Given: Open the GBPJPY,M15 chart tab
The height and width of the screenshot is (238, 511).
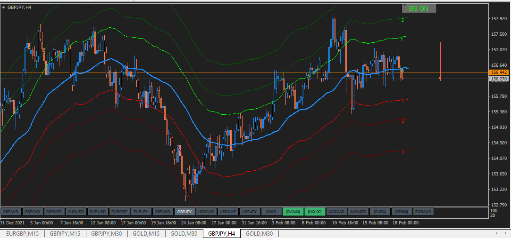Looking at the screenshot, I should [65, 234].
